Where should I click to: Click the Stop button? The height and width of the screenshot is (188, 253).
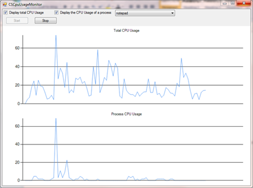(46, 21)
